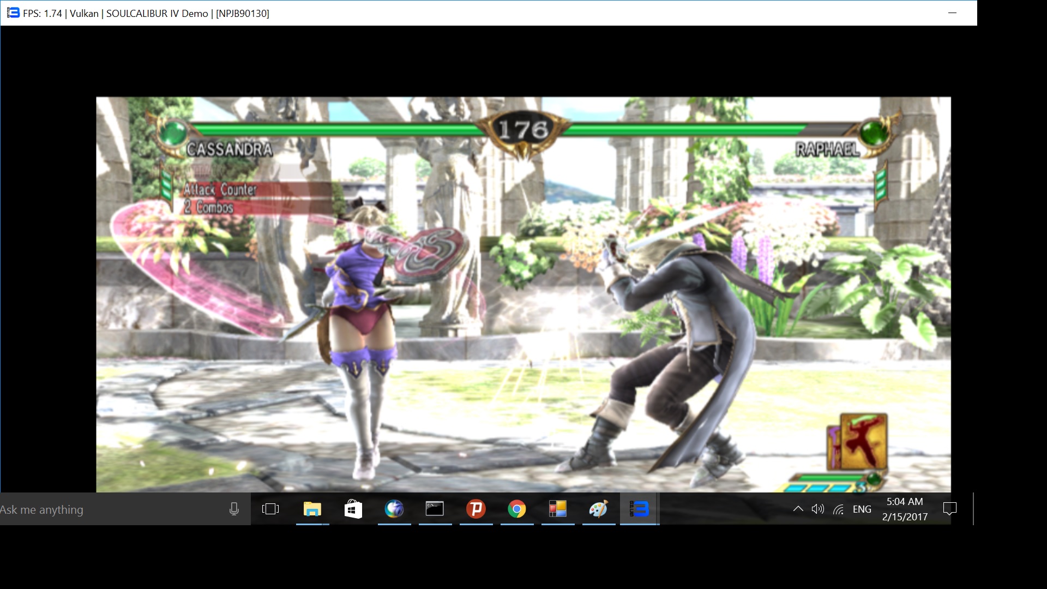Viewport: 1047px width, 589px height.
Task: Open the clock and calendar flyout
Action: click(x=905, y=509)
